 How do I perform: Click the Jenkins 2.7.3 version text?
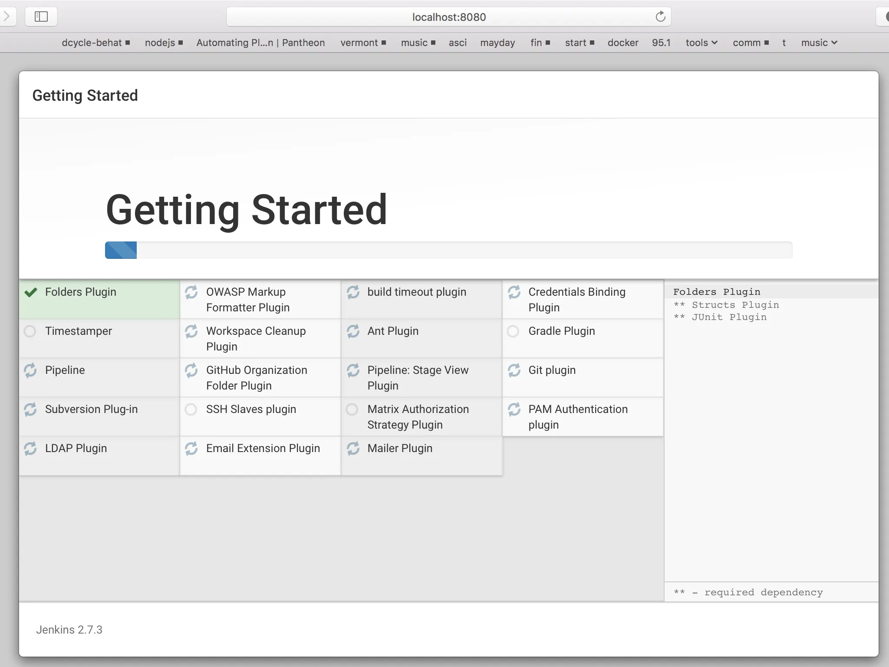(x=69, y=630)
